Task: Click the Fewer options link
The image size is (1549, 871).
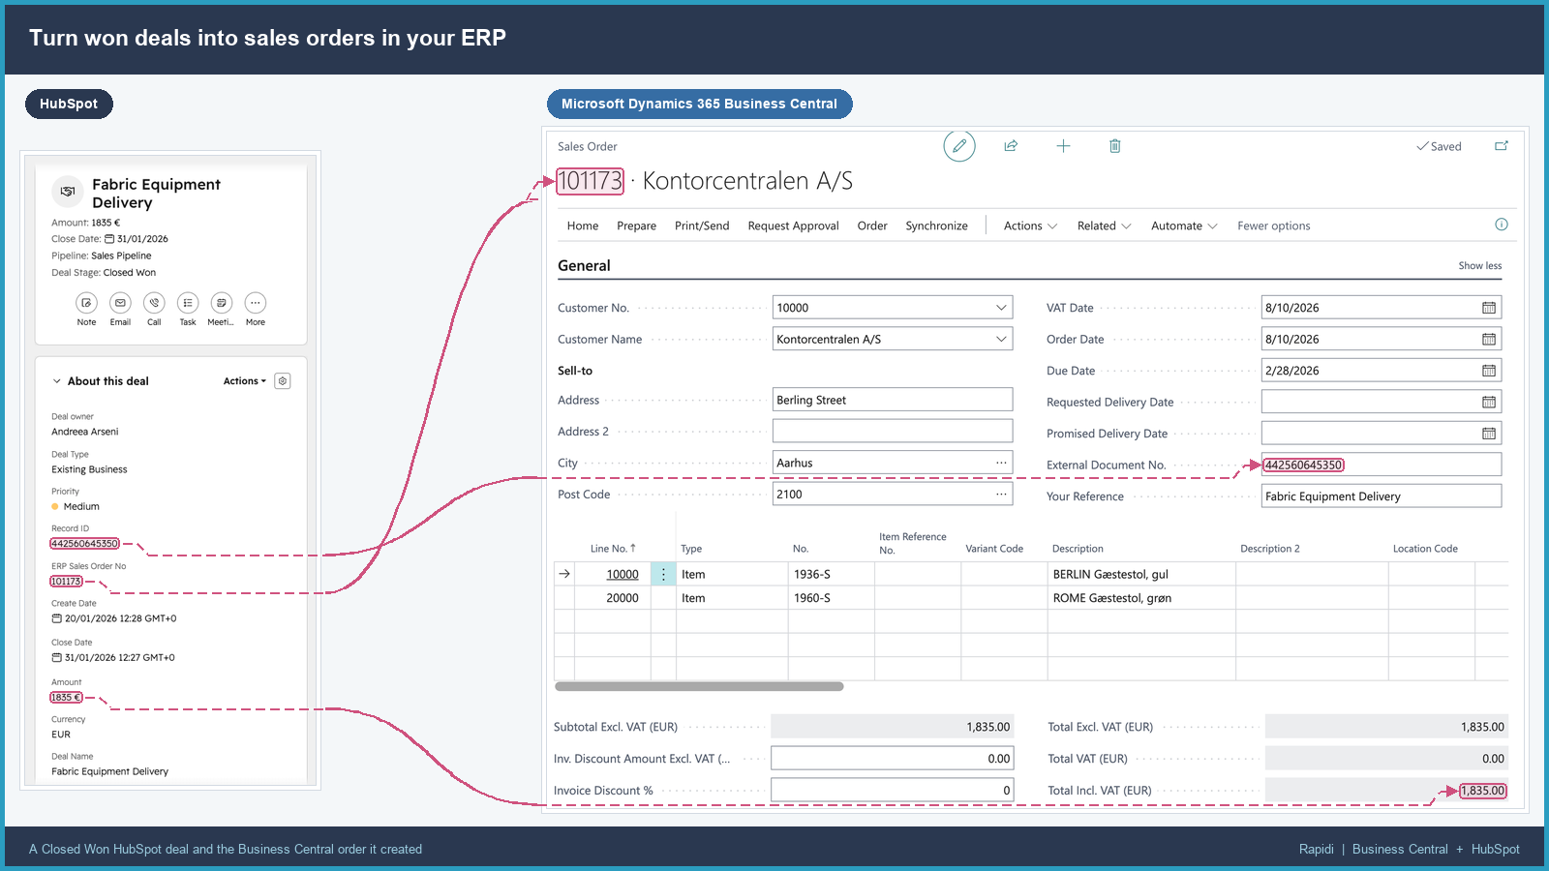Action: tap(1273, 225)
